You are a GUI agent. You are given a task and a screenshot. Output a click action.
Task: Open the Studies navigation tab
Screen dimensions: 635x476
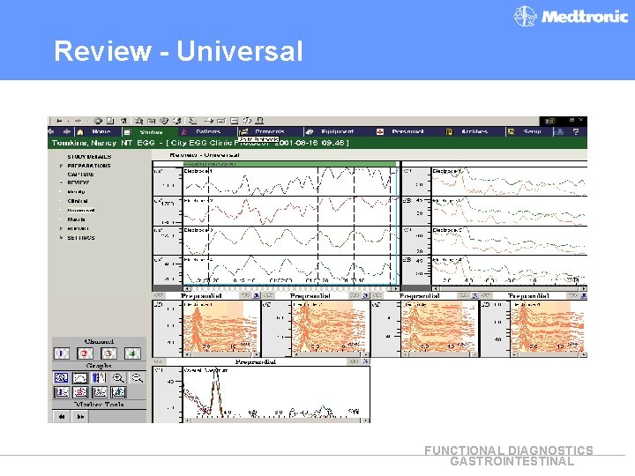[x=151, y=132]
